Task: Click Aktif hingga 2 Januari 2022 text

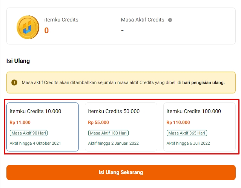Action: point(113,143)
